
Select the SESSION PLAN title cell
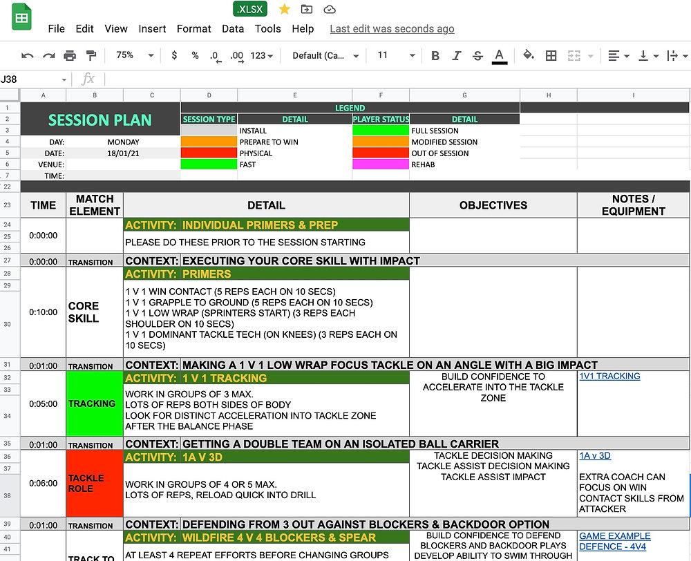100,120
